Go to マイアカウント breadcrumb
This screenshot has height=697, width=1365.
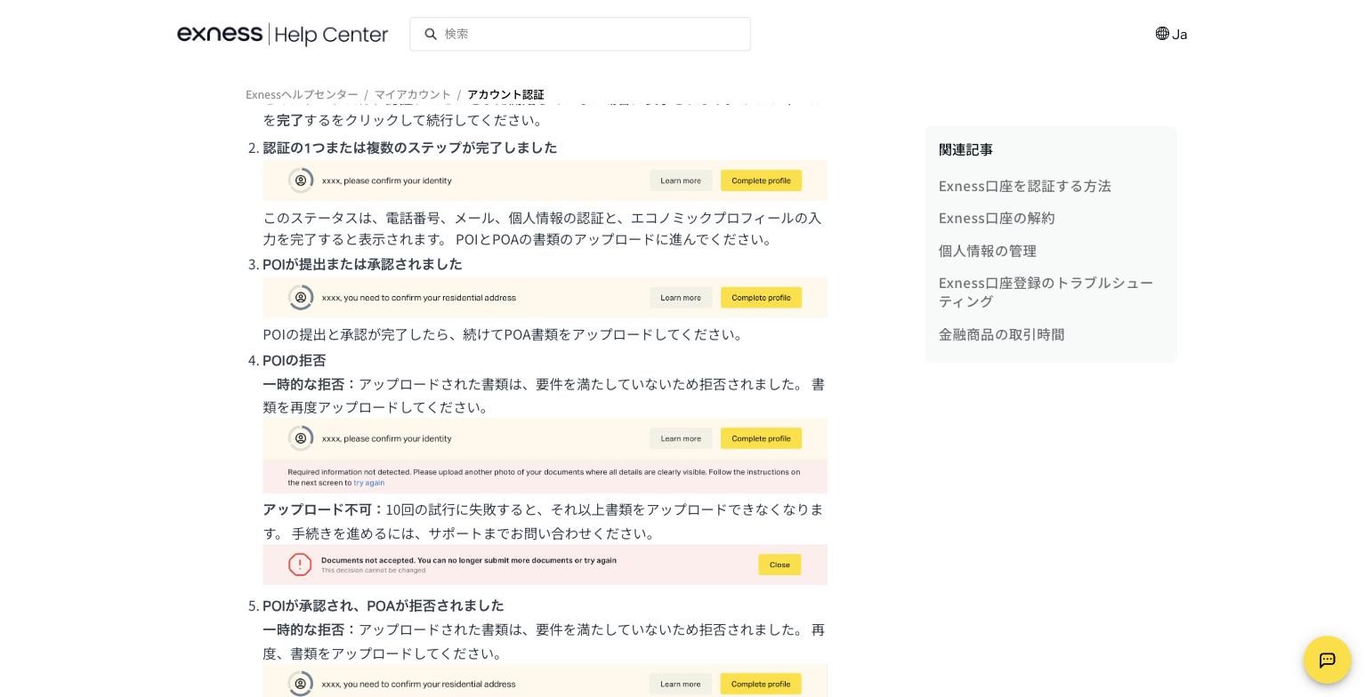[x=412, y=94]
